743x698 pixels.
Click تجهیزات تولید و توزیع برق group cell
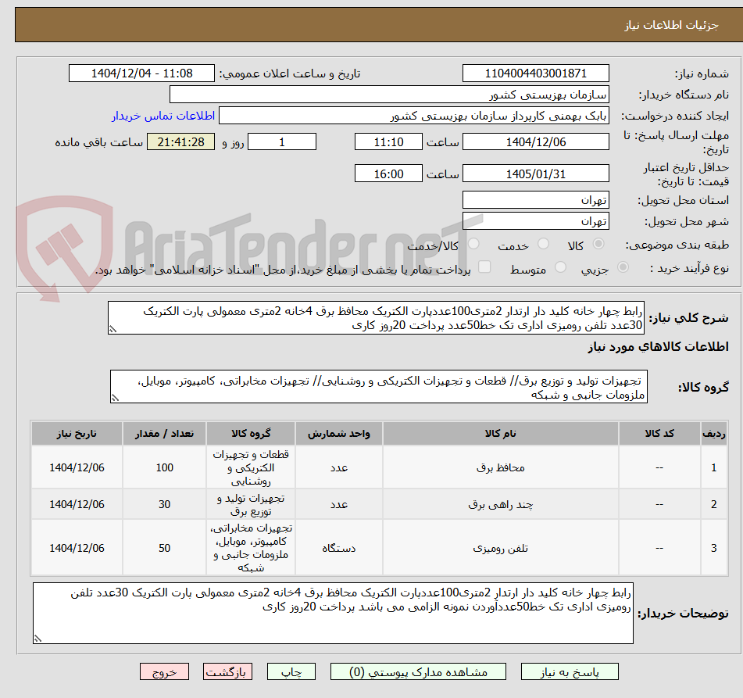point(251,504)
